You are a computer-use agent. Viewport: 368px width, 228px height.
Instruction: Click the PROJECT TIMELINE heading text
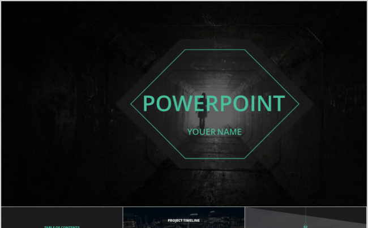pyautogui.click(x=184, y=220)
